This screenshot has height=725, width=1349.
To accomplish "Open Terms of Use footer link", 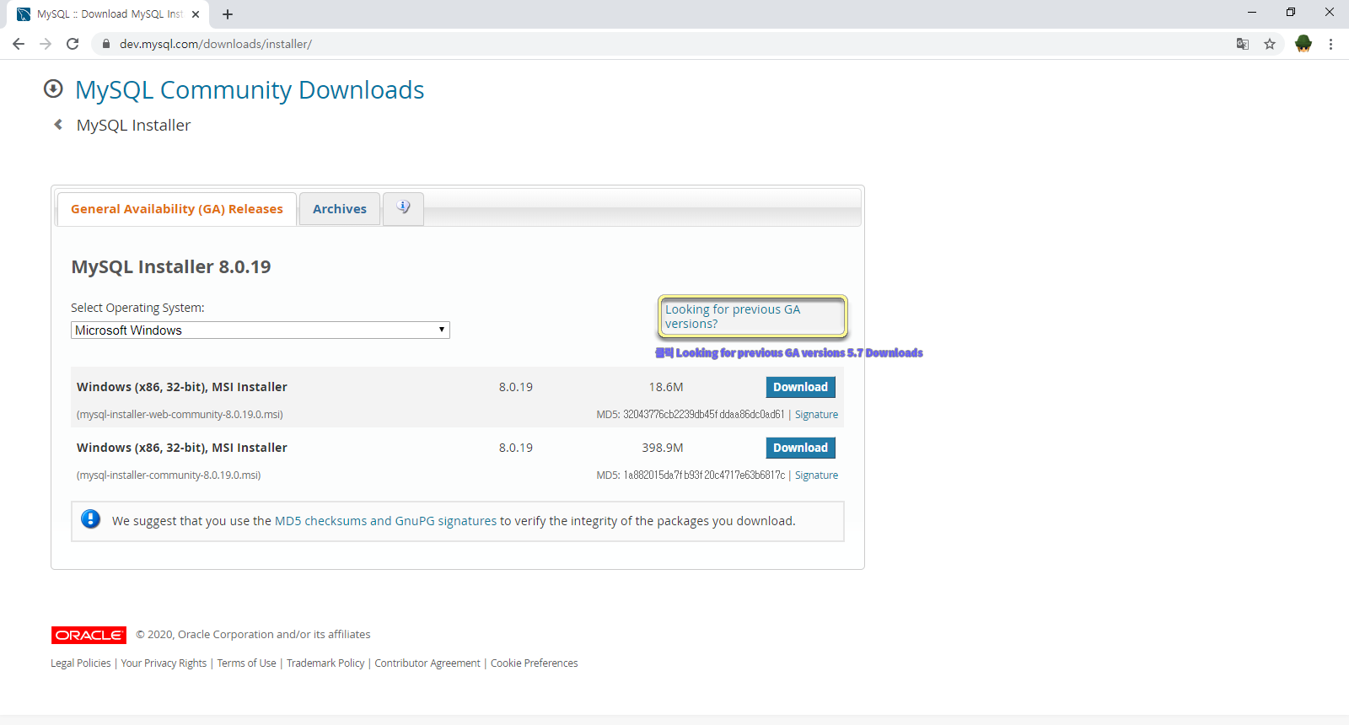I will (x=246, y=663).
